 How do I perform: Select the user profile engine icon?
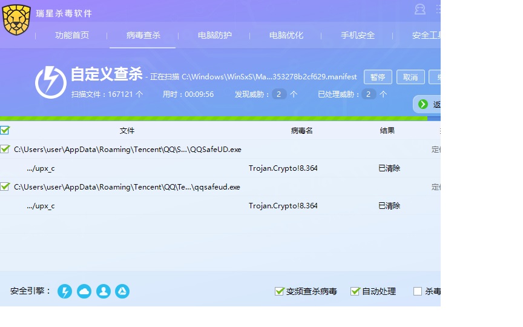click(104, 291)
